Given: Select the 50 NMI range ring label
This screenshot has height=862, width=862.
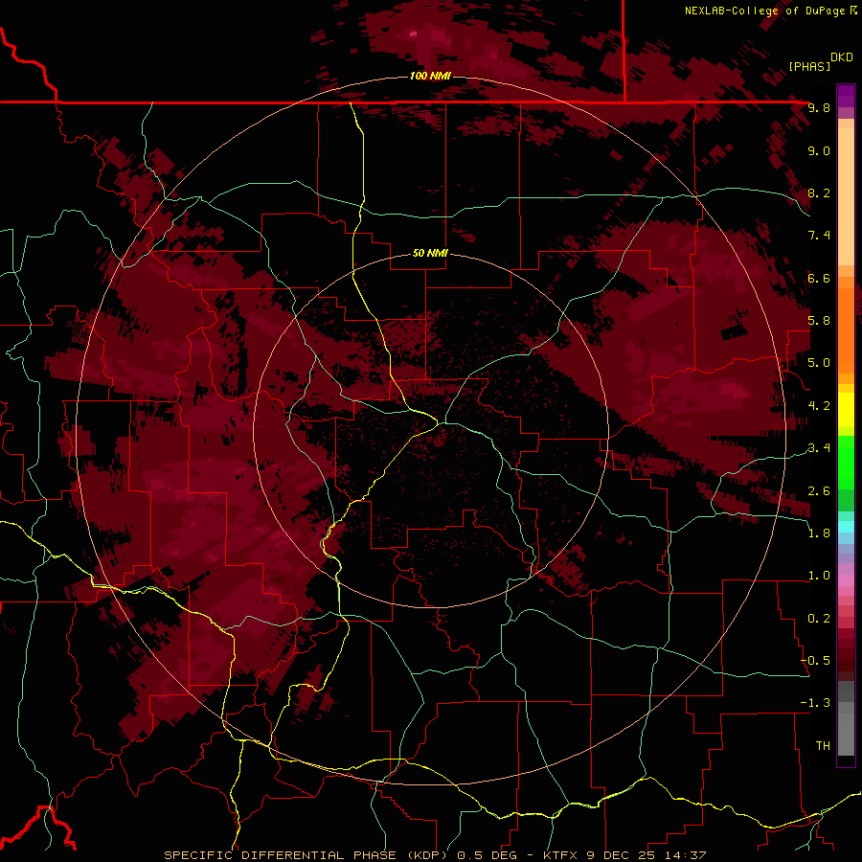Looking at the screenshot, I should (x=430, y=253).
